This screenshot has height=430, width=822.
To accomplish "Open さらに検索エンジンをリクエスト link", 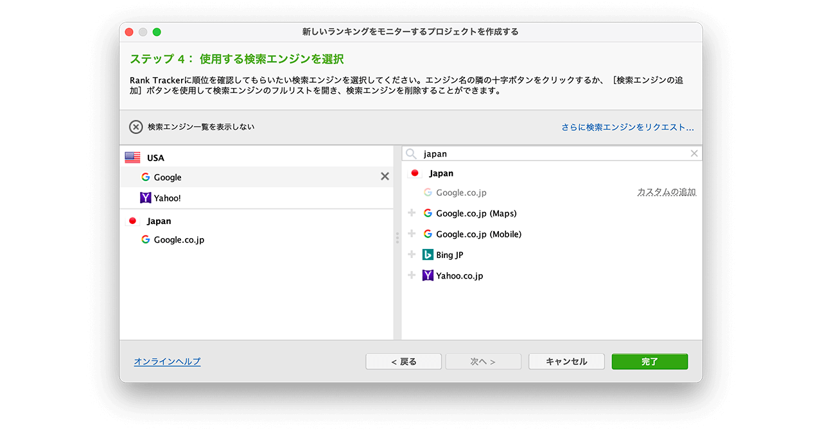I will 627,128.
